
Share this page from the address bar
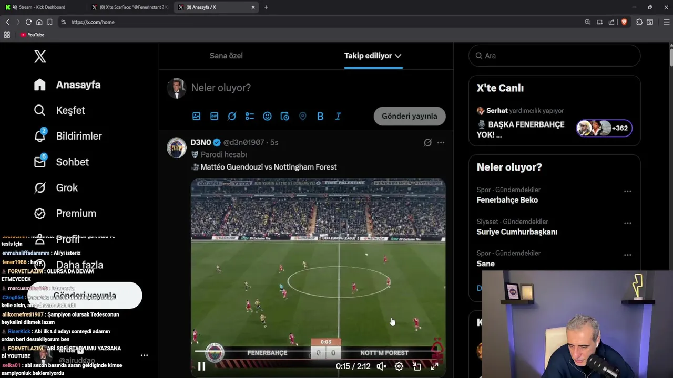(611, 22)
